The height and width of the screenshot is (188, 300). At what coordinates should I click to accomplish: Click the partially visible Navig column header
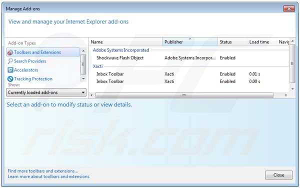(283, 42)
